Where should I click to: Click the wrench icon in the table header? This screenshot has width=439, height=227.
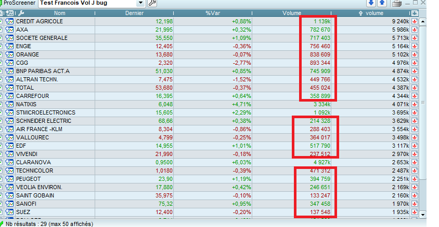pyautogui.click(x=21, y=13)
